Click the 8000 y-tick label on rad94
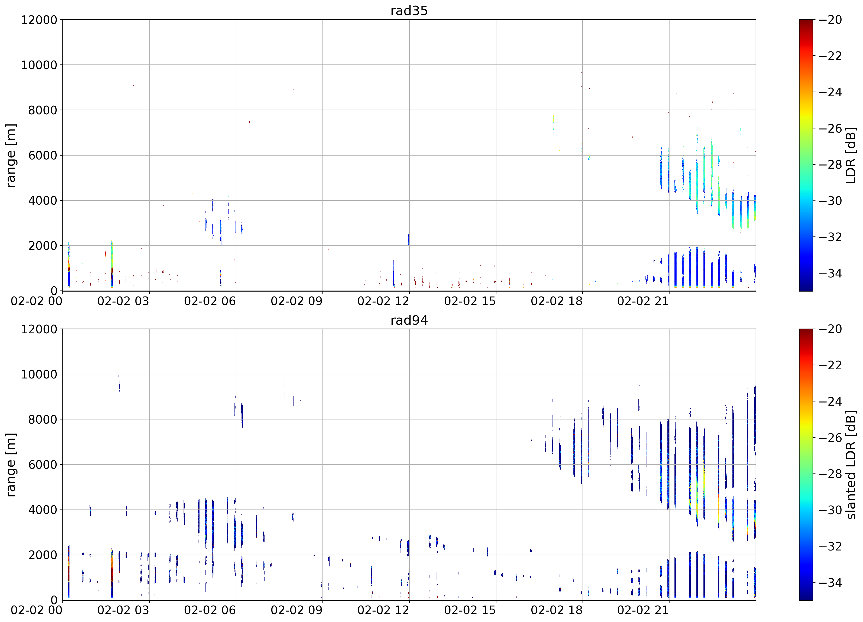Screen dimensions: 863x622 pyautogui.click(x=43, y=420)
